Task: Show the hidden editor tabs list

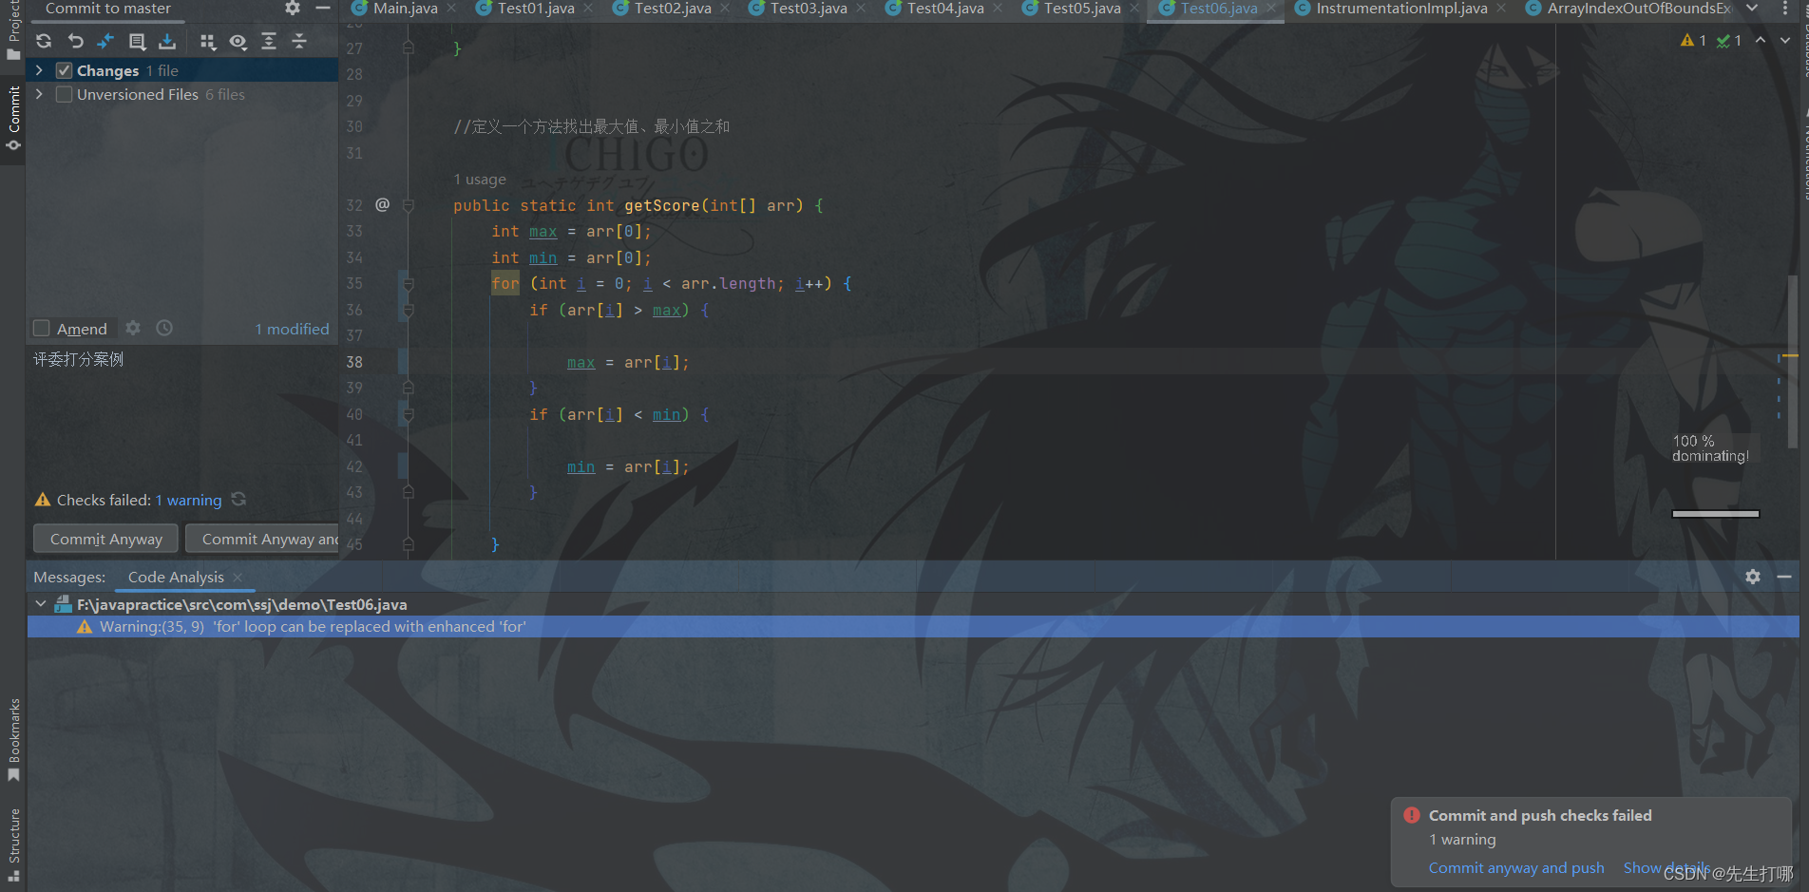Action: (1752, 8)
